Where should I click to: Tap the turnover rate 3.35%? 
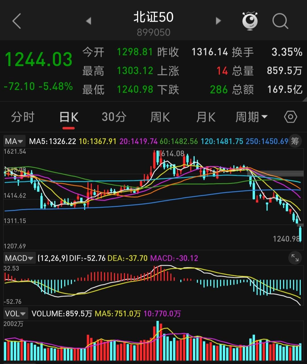287,52
